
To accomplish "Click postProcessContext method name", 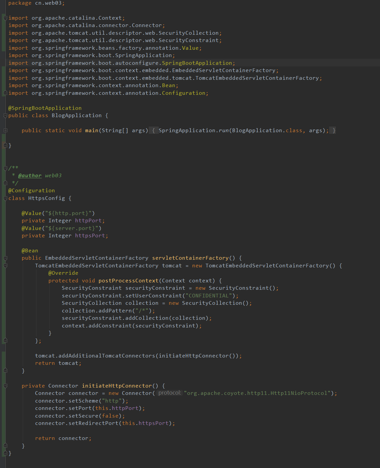I will click(x=128, y=281).
